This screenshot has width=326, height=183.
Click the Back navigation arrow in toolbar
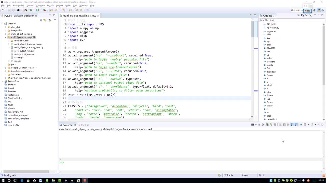81,10
